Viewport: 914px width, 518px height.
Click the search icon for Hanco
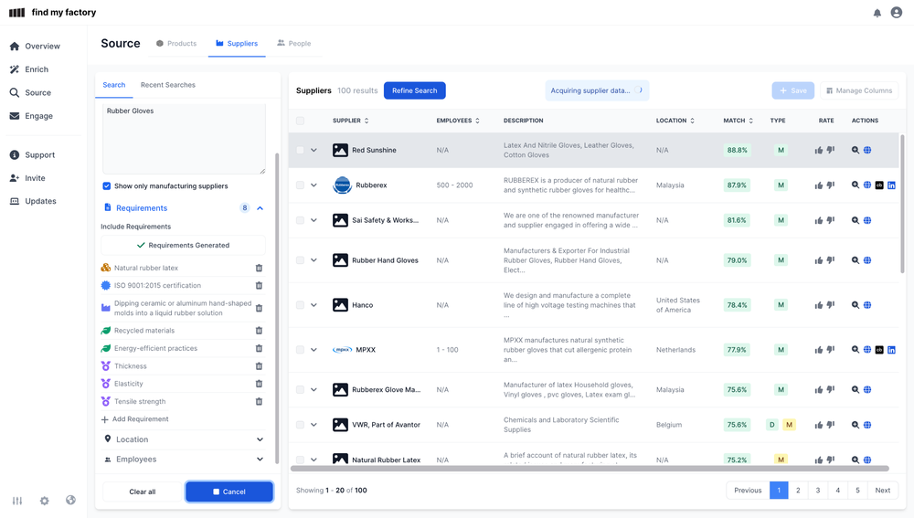coord(856,305)
